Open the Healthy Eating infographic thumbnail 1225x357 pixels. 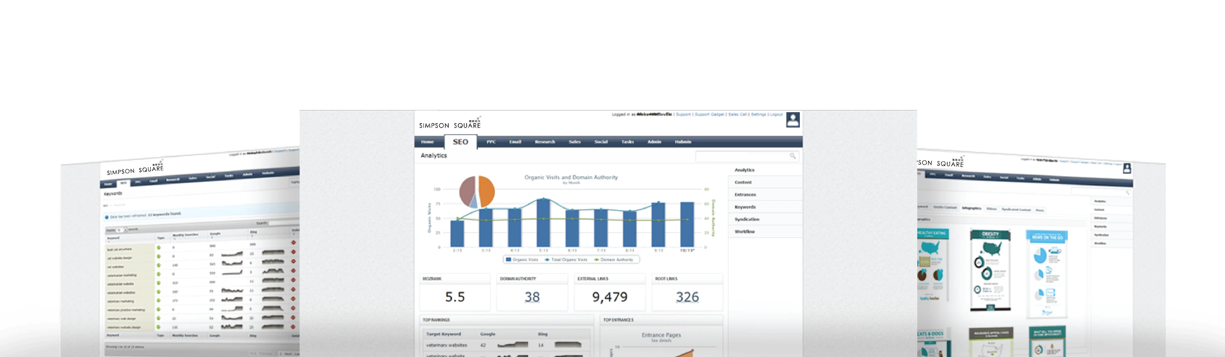tap(933, 265)
